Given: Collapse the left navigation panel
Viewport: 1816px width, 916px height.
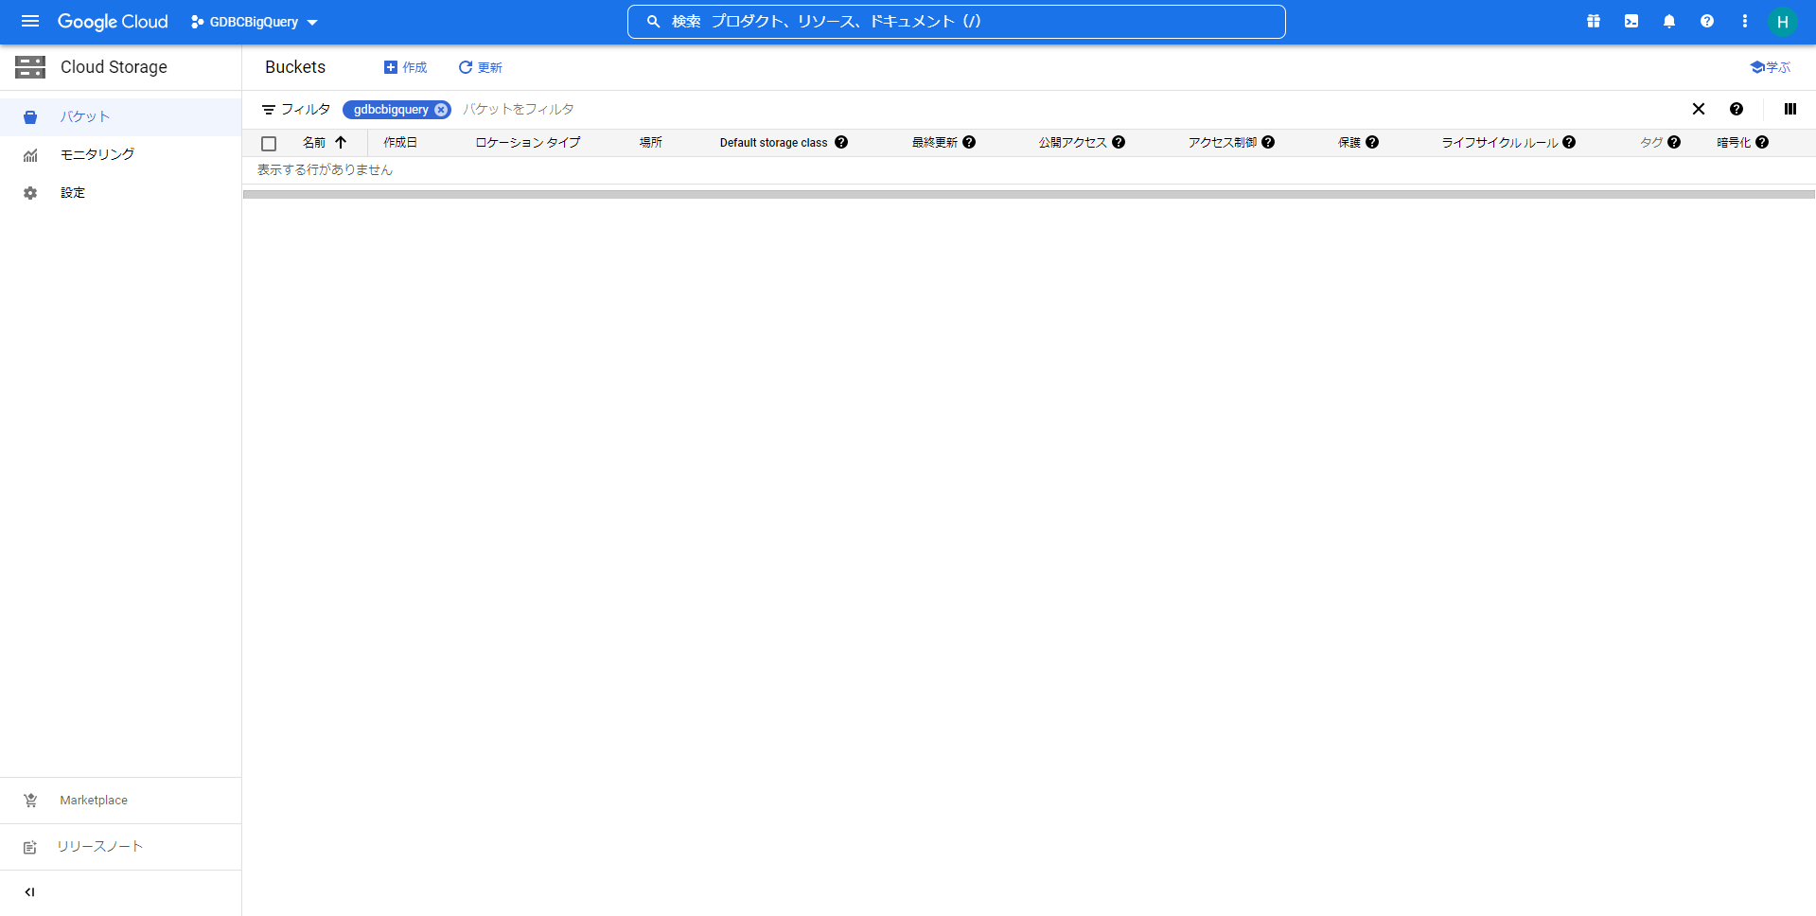Looking at the screenshot, I should (29, 892).
